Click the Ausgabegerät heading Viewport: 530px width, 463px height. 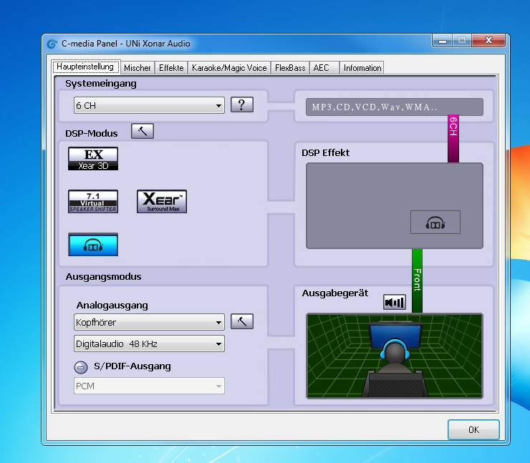pyautogui.click(x=334, y=293)
